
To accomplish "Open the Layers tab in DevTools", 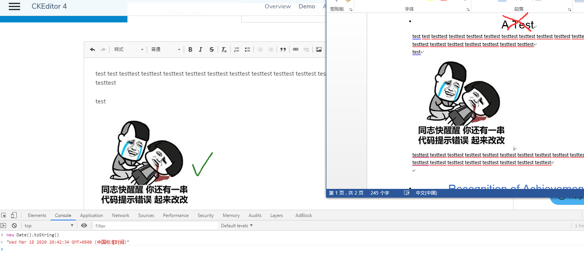I will [277, 215].
